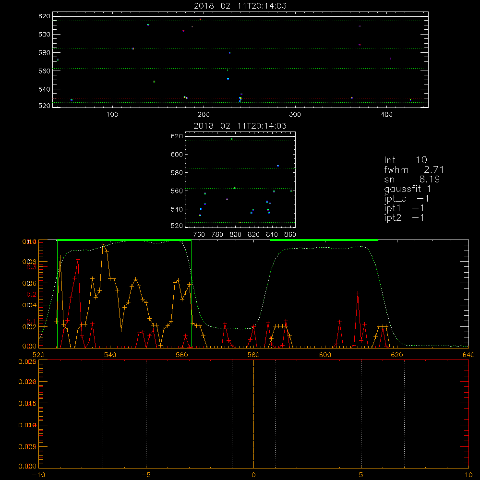Image resolution: width=480 pixels, height=480 pixels.
Task: Click the red 0.2 y-axis label
Action: pyautogui.click(x=31, y=295)
